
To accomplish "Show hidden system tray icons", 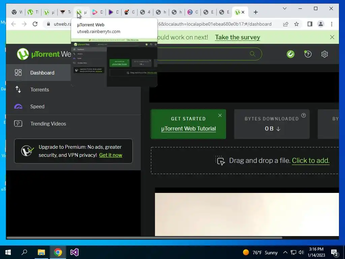I will (285, 252).
